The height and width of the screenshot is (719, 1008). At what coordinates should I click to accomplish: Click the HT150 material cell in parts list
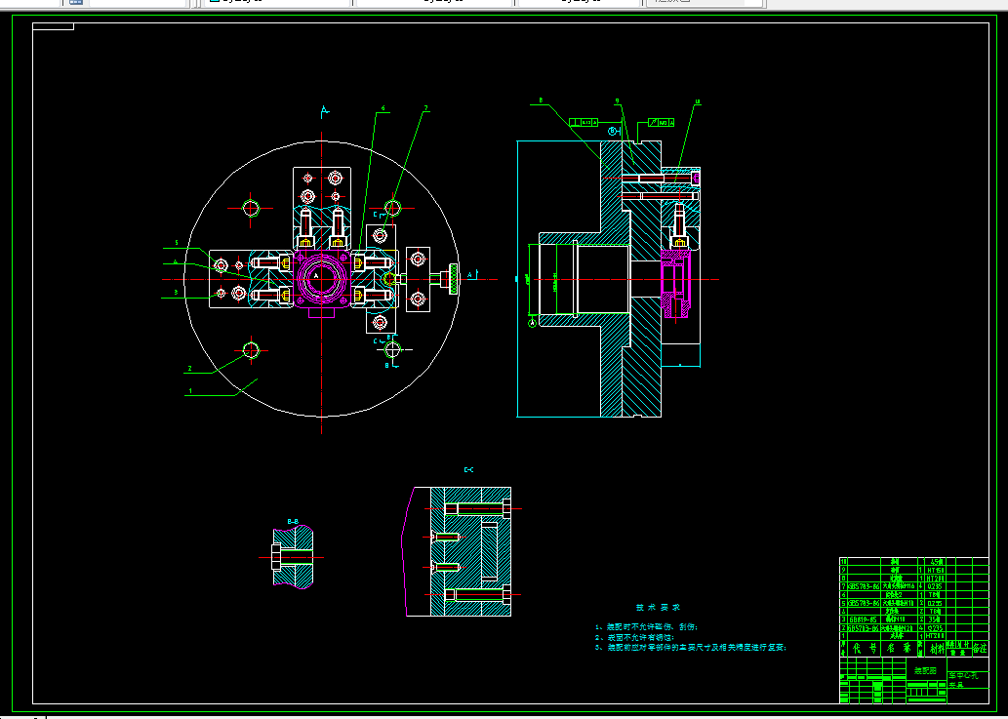coord(935,570)
